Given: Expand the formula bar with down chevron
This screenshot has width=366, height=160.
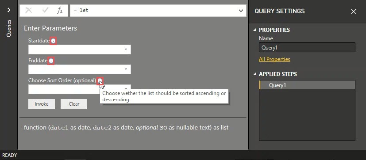Looking at the screenshot, I should 241,11.
